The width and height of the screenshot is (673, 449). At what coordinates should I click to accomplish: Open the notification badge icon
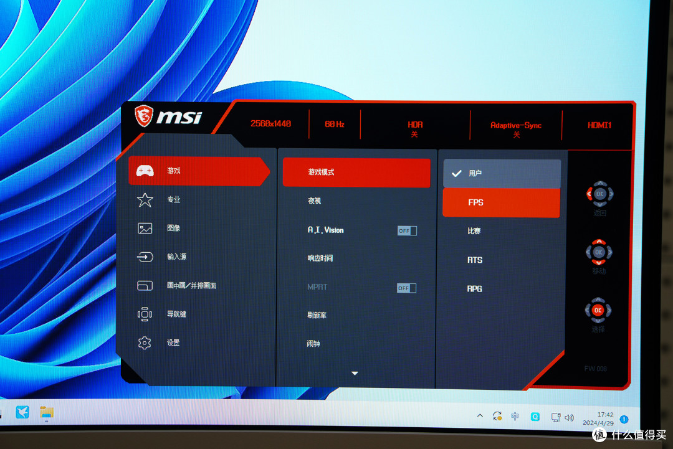coord(624,419)
